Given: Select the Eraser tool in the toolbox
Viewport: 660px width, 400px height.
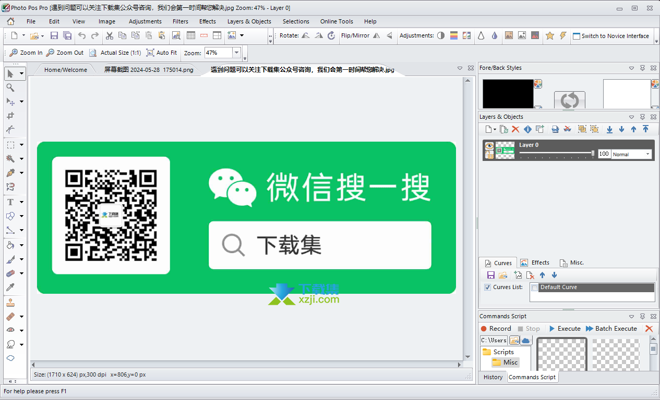Looking at the screenshot, I should [10, 273].
